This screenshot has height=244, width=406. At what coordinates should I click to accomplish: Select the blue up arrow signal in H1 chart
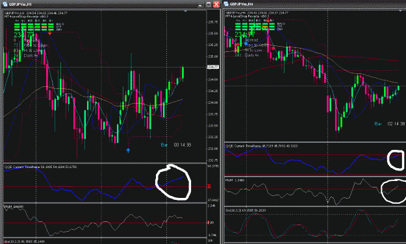tap(128, 150)
